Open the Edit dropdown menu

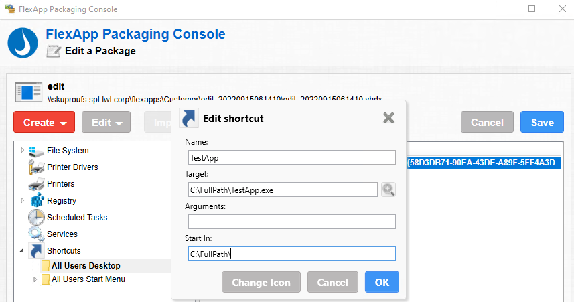tap(106, 123)
